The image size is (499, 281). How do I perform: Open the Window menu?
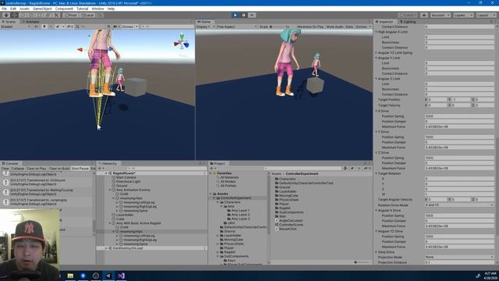point(97,9)
